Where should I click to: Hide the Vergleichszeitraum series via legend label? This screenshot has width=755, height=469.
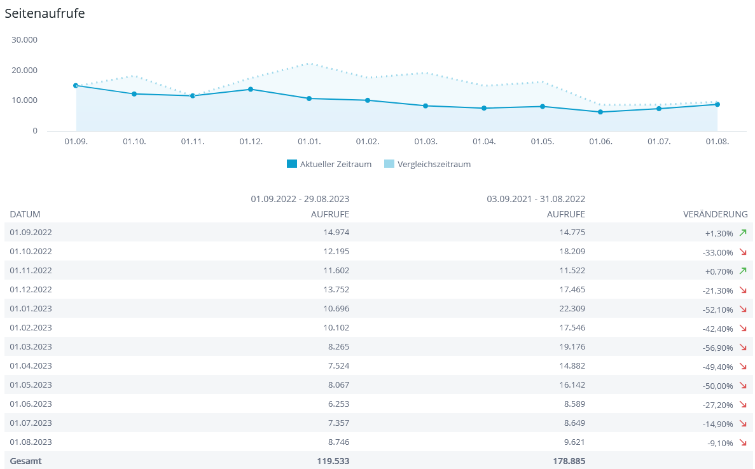pos(434,164)
